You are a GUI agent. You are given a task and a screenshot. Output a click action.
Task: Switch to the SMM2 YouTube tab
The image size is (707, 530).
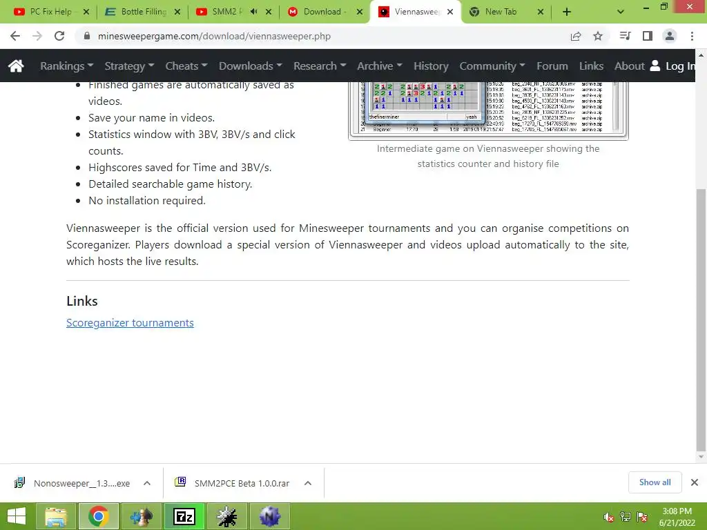(233, 12)
